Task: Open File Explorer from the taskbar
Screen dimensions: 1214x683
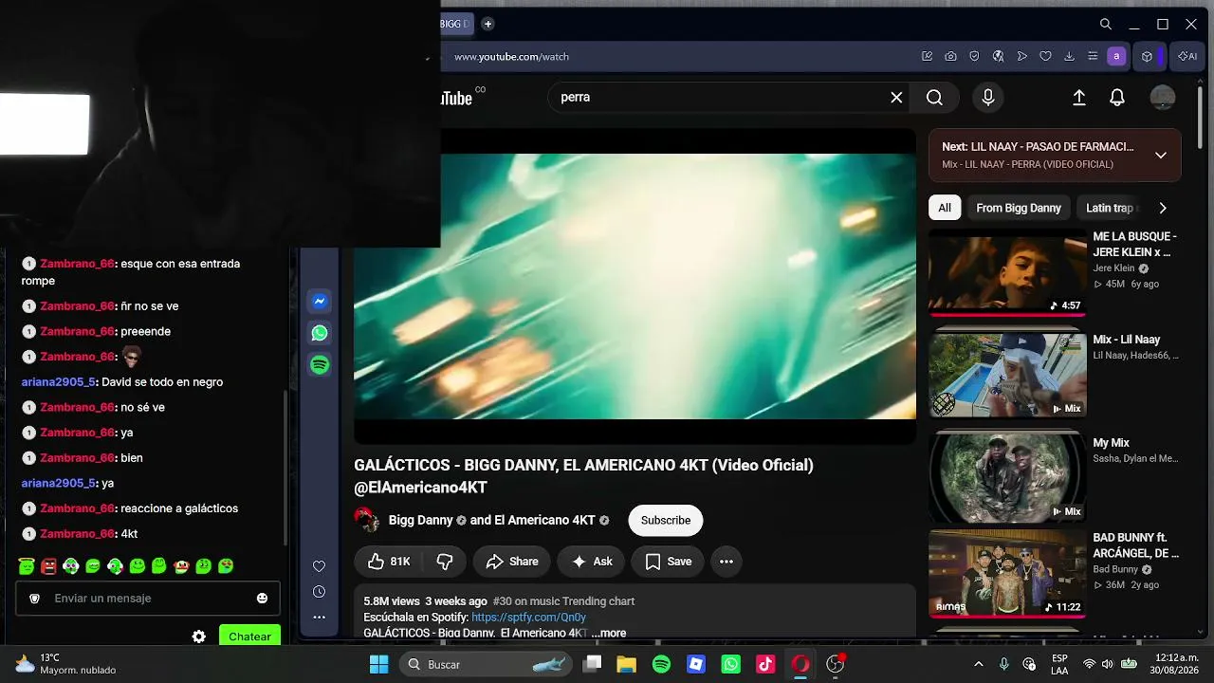Action: point(627,664)
